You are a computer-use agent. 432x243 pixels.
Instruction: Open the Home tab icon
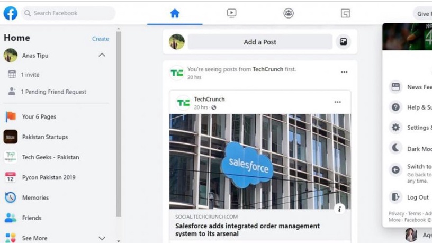coord(175,13)
